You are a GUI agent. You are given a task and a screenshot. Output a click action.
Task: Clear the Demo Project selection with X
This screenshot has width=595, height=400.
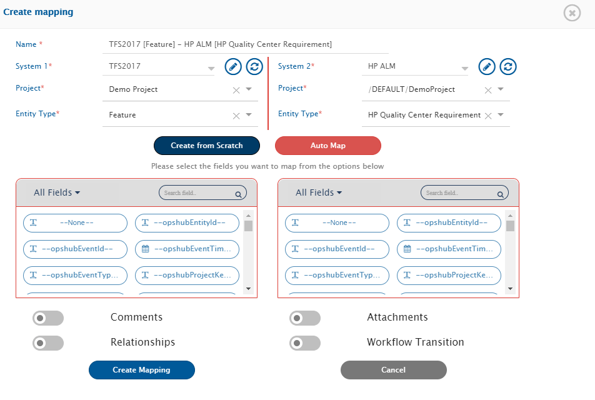[236, 90]
